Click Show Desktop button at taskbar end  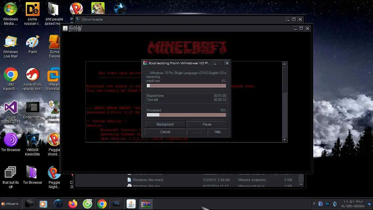(370, 204)
